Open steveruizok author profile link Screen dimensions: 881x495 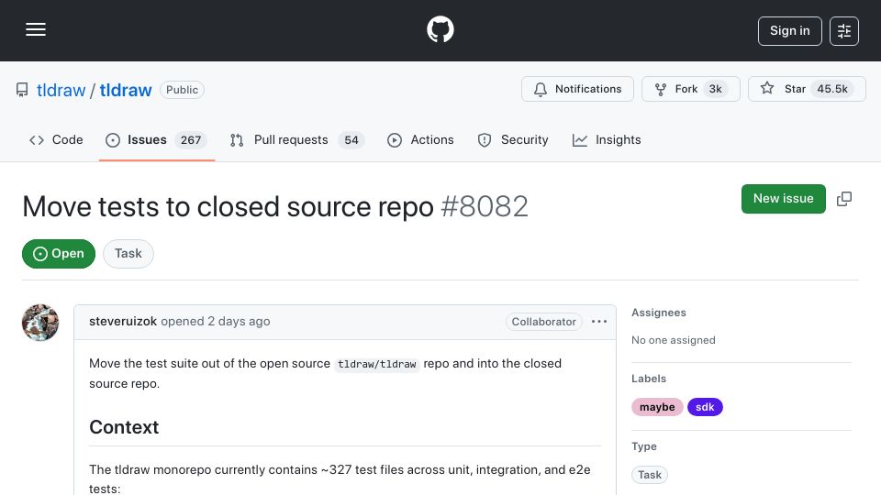point(122,322)
